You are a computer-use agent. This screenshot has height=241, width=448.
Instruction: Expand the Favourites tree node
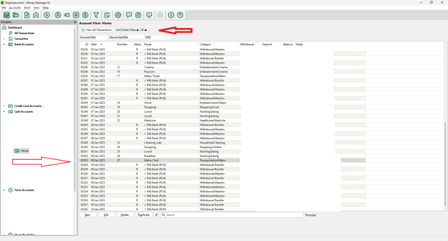[x=4, y=39]
